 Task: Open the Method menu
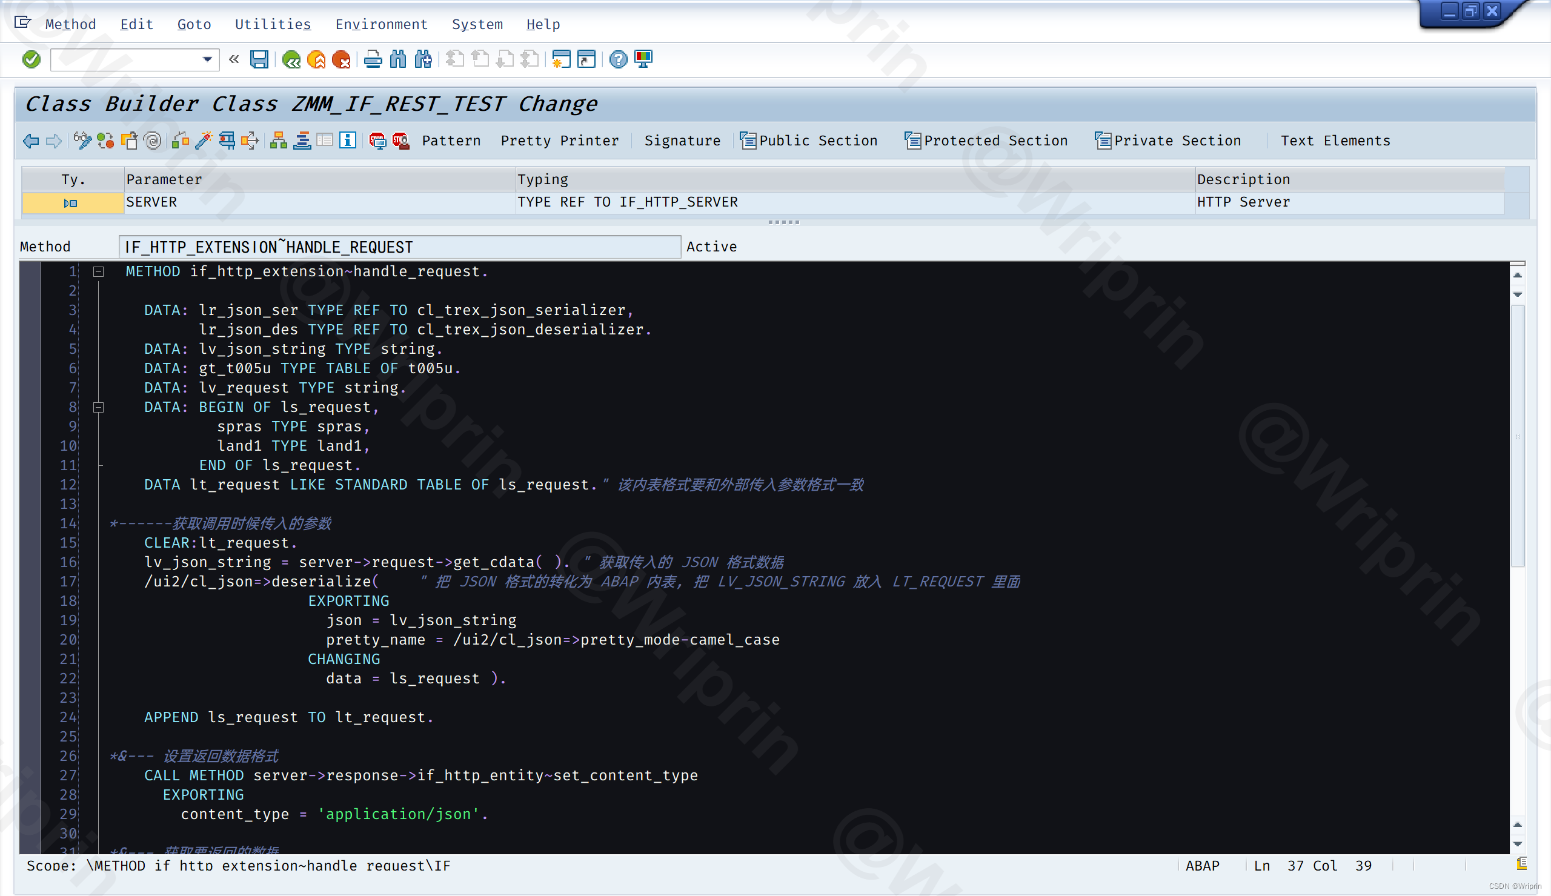tap(70, 24)
